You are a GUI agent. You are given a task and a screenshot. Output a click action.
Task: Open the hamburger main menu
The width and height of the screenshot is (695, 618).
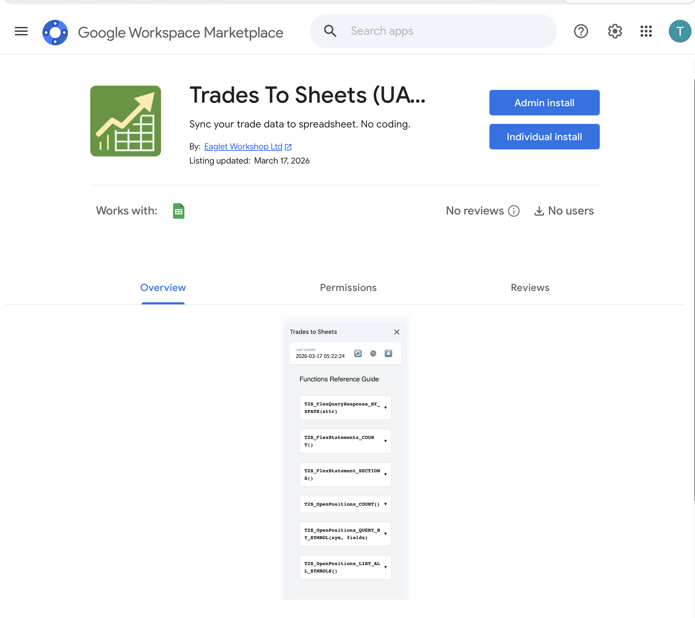(x=21, y=32)
